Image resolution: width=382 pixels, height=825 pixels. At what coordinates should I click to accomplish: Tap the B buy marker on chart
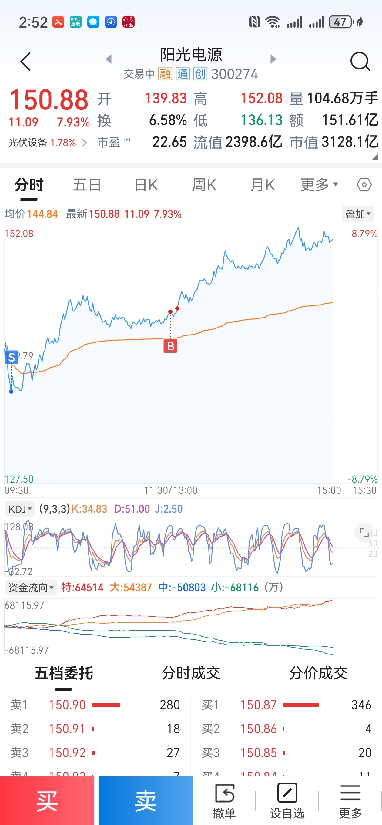click(170, 346)
